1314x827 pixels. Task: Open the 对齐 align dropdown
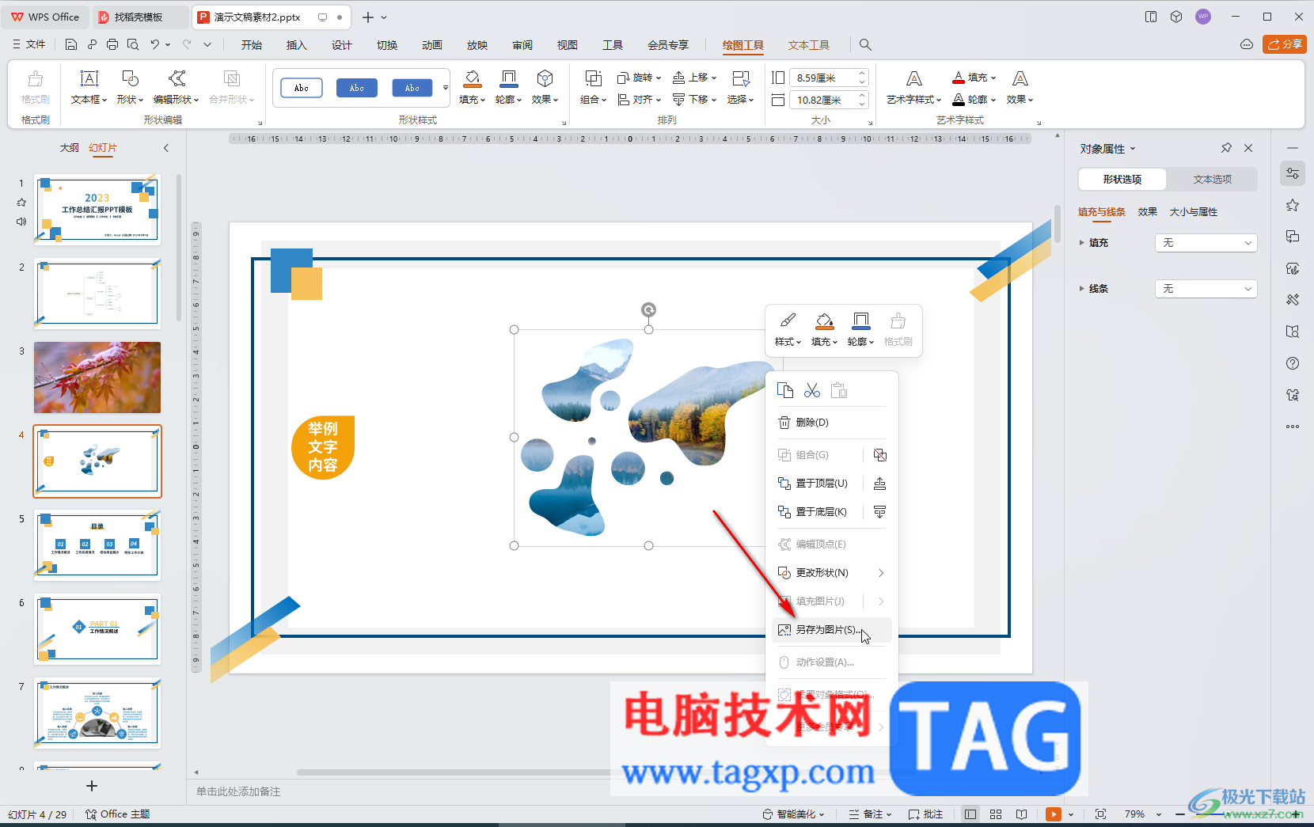coord(639,100)
